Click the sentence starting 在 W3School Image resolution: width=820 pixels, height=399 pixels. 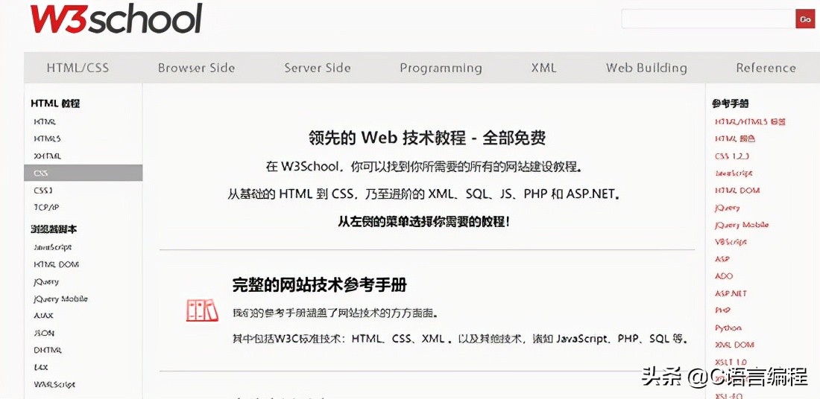423,167
